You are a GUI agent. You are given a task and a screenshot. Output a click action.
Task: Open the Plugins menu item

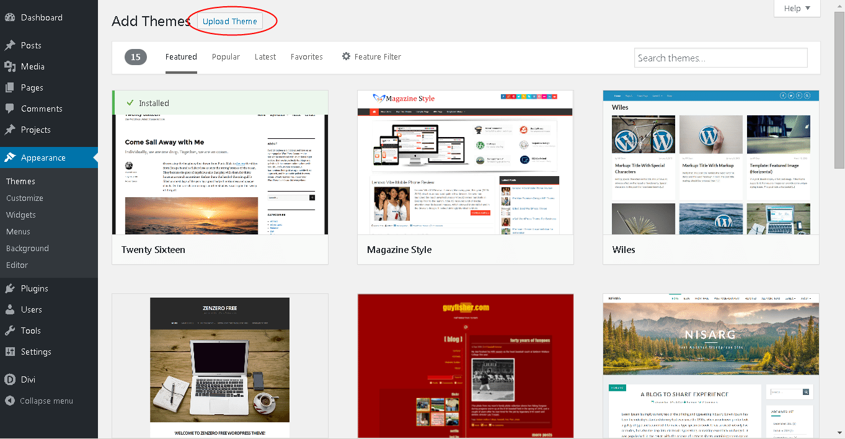[x=49, y=288]
